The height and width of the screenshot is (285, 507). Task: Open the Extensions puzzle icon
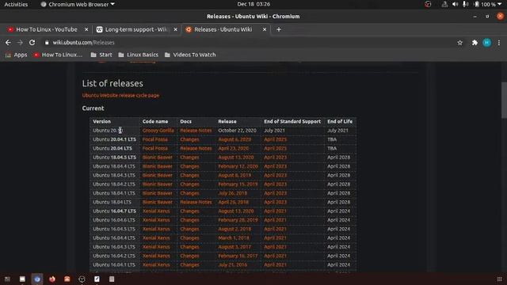point(475,42)
